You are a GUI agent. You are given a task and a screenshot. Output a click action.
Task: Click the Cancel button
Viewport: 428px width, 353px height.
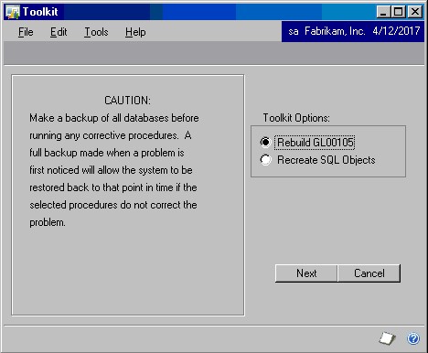369,273
